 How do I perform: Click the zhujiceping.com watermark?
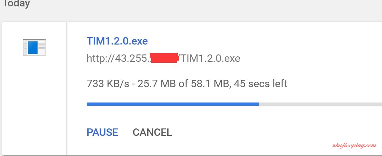click(x=354, y=145)
